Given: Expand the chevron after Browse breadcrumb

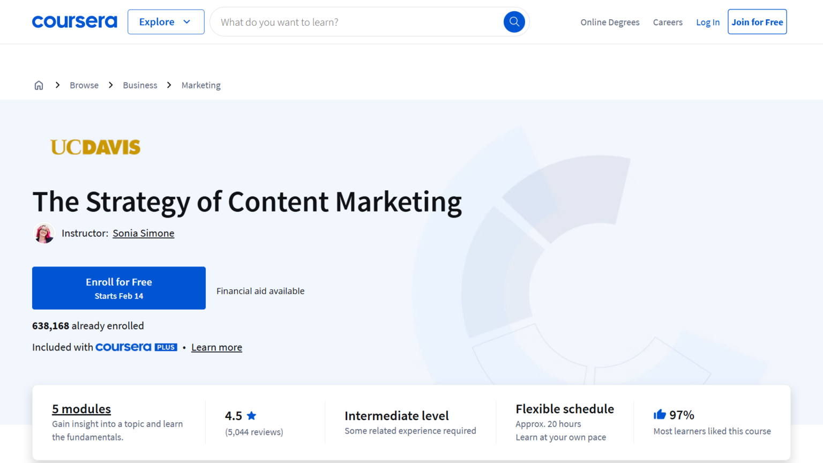Looking at the screenshot, I should (110, 85).
